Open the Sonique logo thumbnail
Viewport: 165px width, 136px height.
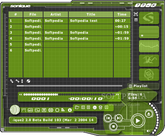click(x=149, y=18)
